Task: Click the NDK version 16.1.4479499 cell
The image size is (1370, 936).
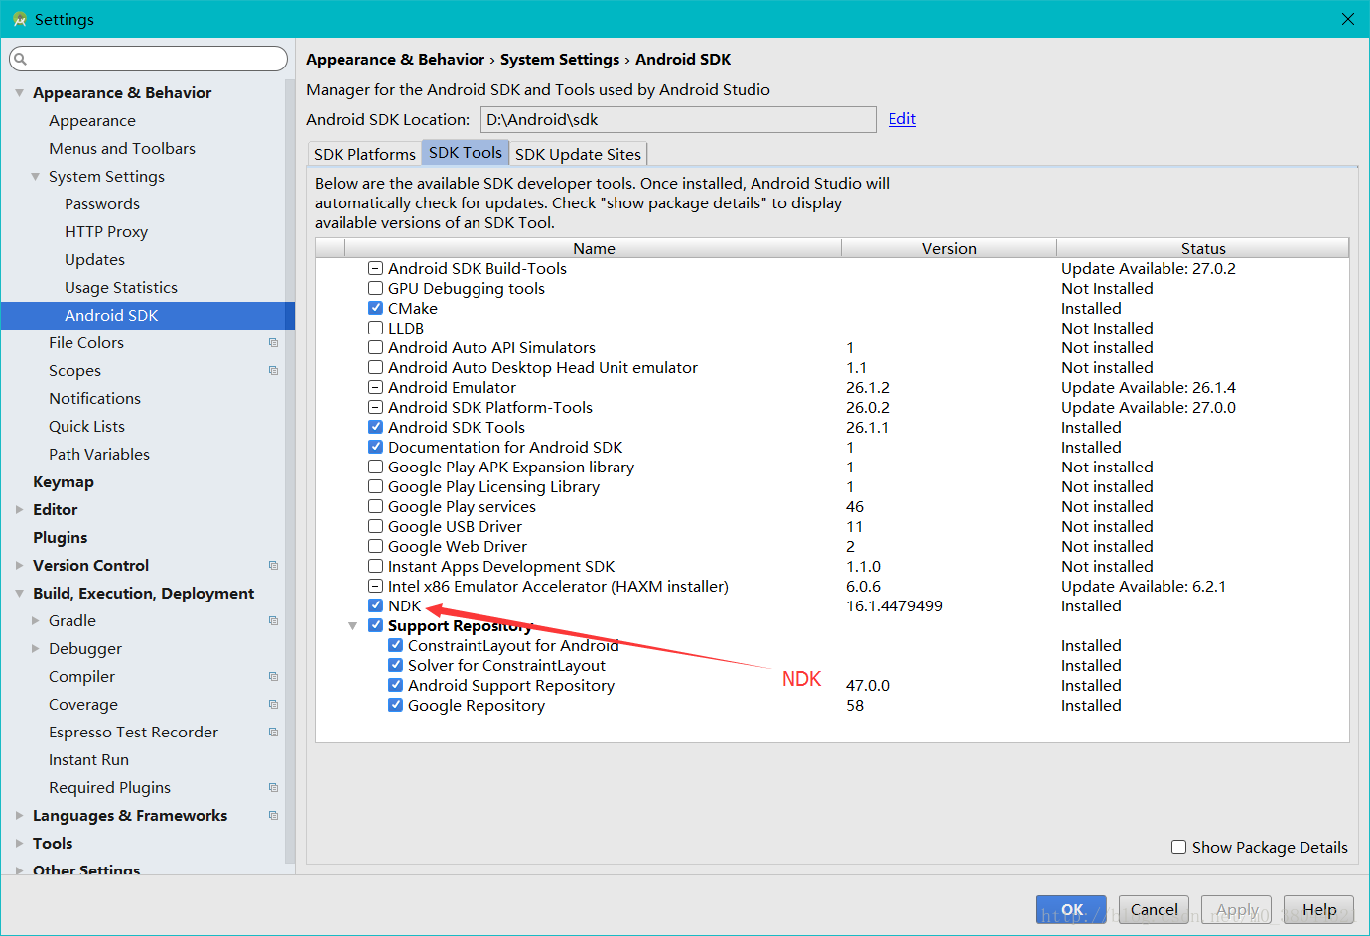Action: 894,605
